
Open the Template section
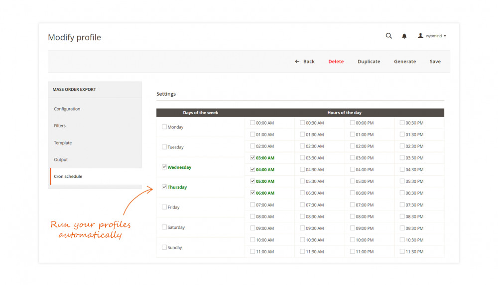[x=63, y=142]
